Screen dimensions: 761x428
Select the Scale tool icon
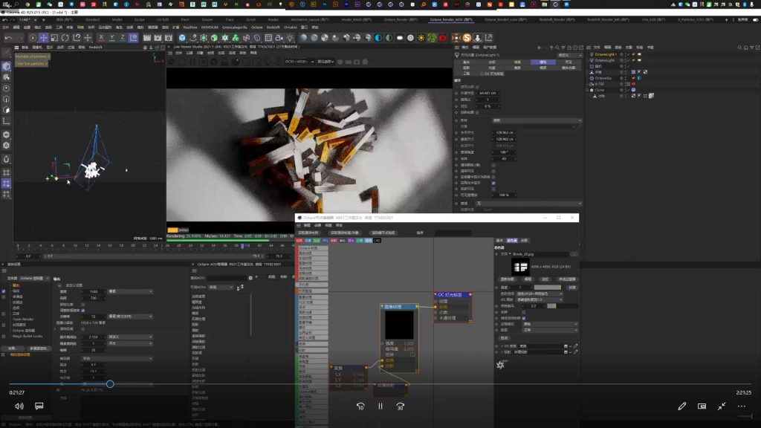[x=53, y=35]
